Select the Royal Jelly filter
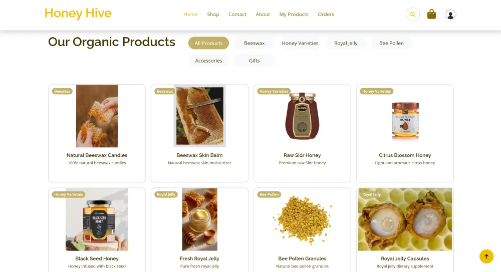501x272 pixels. tap(346, 43)
